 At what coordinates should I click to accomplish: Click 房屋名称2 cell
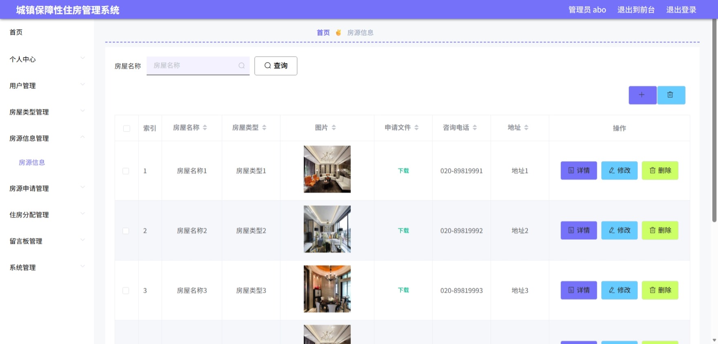click(x=192, y=231)
